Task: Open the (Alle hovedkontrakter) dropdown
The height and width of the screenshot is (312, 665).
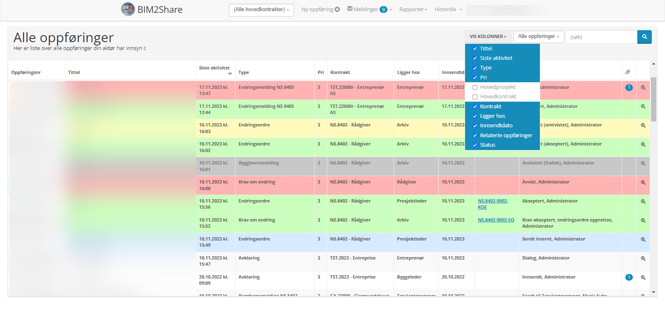Action: [x=261, y=10]
